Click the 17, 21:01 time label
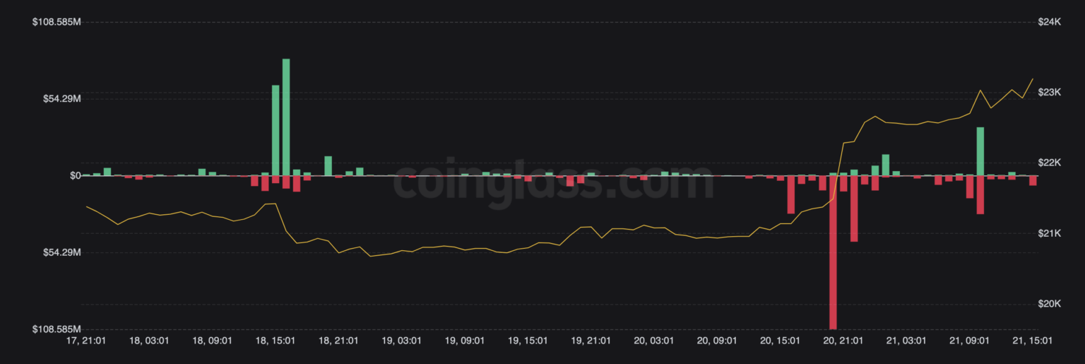1085x364 pixels. click(x=86, y=341)
